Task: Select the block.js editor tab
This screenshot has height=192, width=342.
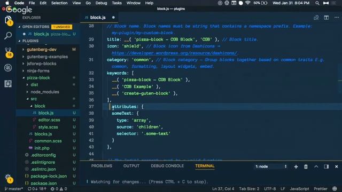Action: [x=98, y=18]
